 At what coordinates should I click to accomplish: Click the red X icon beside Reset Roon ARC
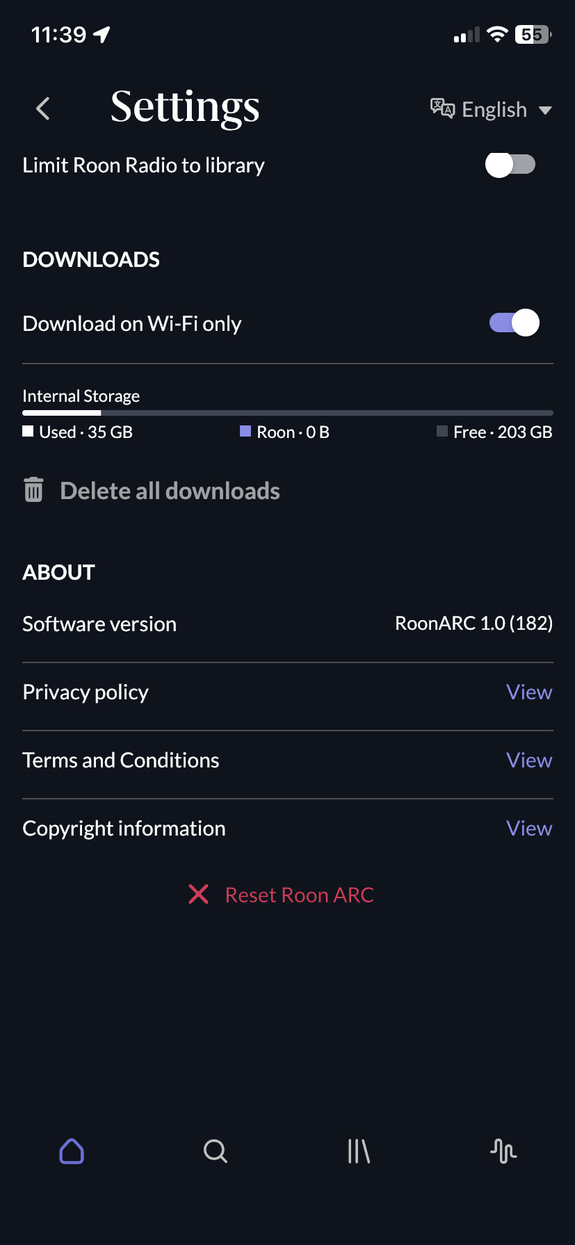point(199,895)
